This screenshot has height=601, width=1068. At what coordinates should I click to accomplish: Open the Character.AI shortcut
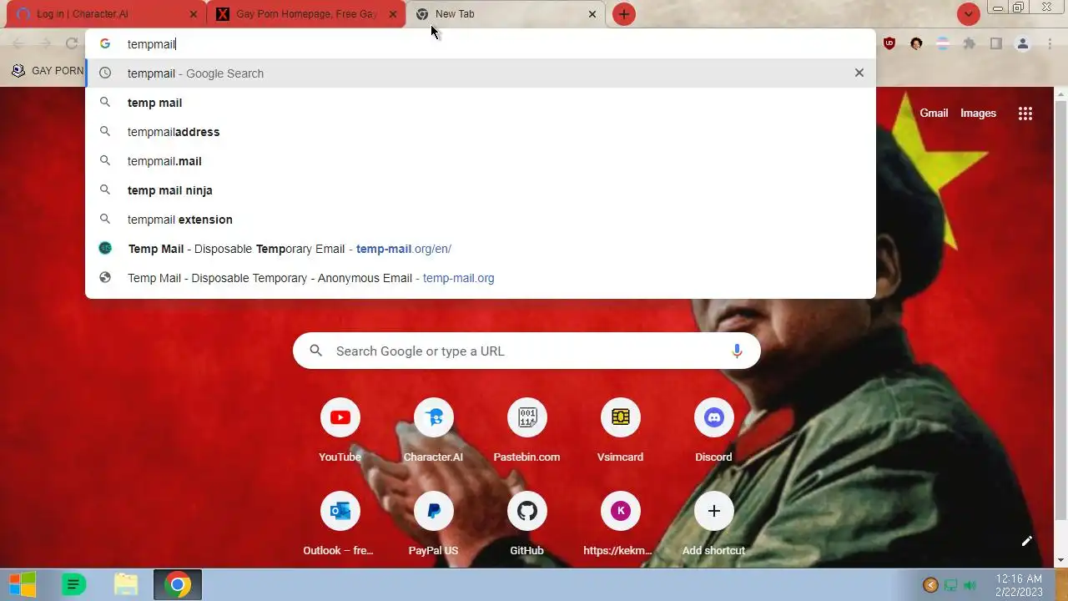[x=433, y=431]
